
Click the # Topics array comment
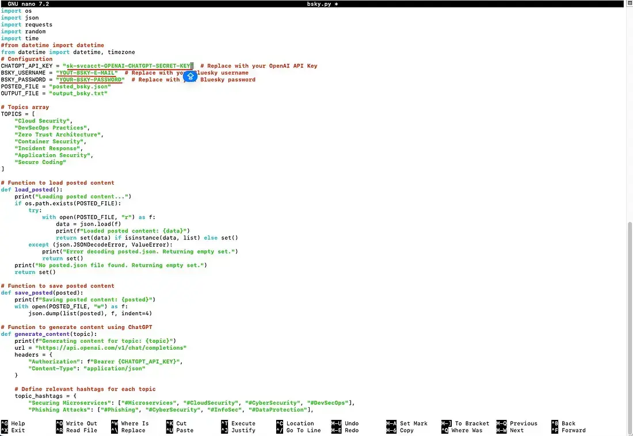pos(25,107)
